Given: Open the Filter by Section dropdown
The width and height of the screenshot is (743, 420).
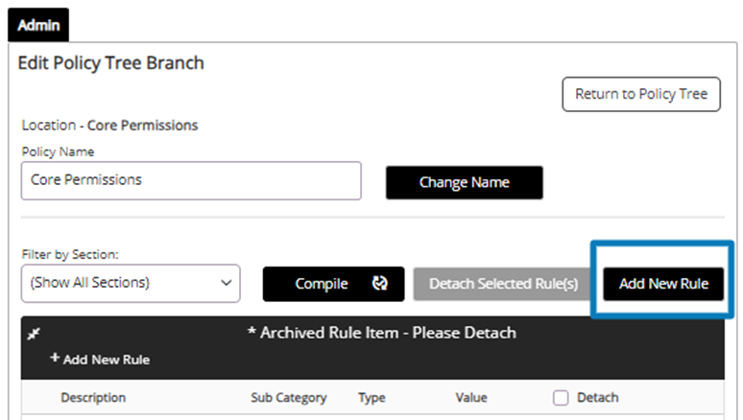Looking at the screenshot, I should 131,283.
